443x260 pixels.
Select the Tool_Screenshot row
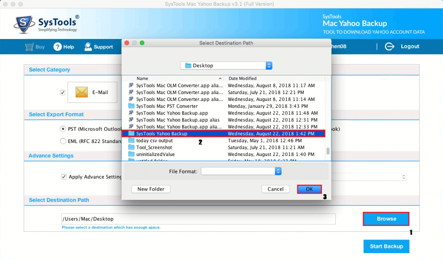tap(224, 147)
